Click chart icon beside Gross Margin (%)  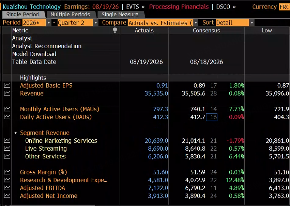click(x=7, y=172)
